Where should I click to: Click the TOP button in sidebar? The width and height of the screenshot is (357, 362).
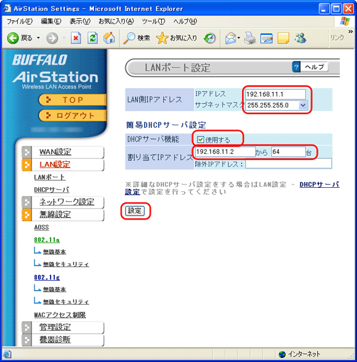click(73, 100)
